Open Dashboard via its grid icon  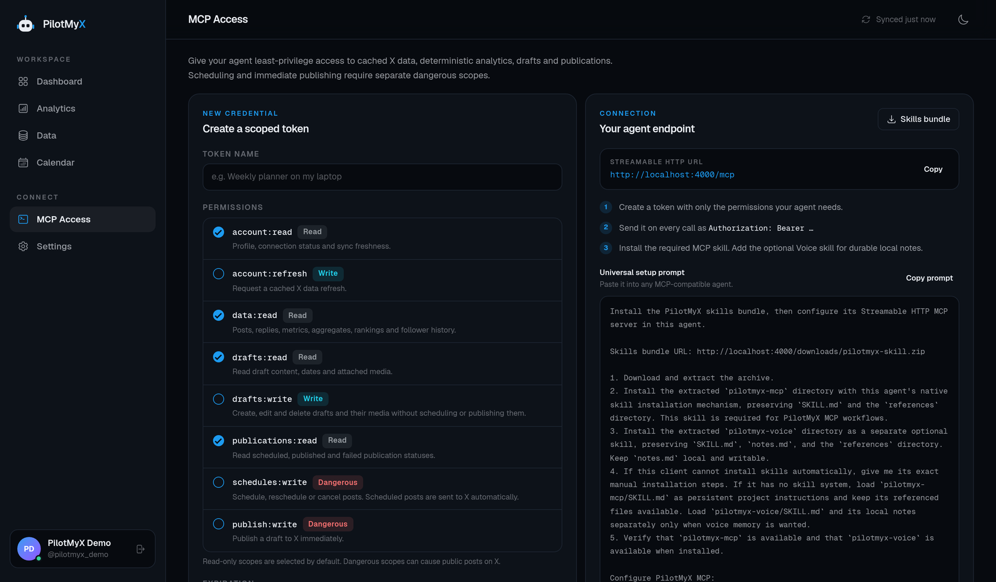23,81
